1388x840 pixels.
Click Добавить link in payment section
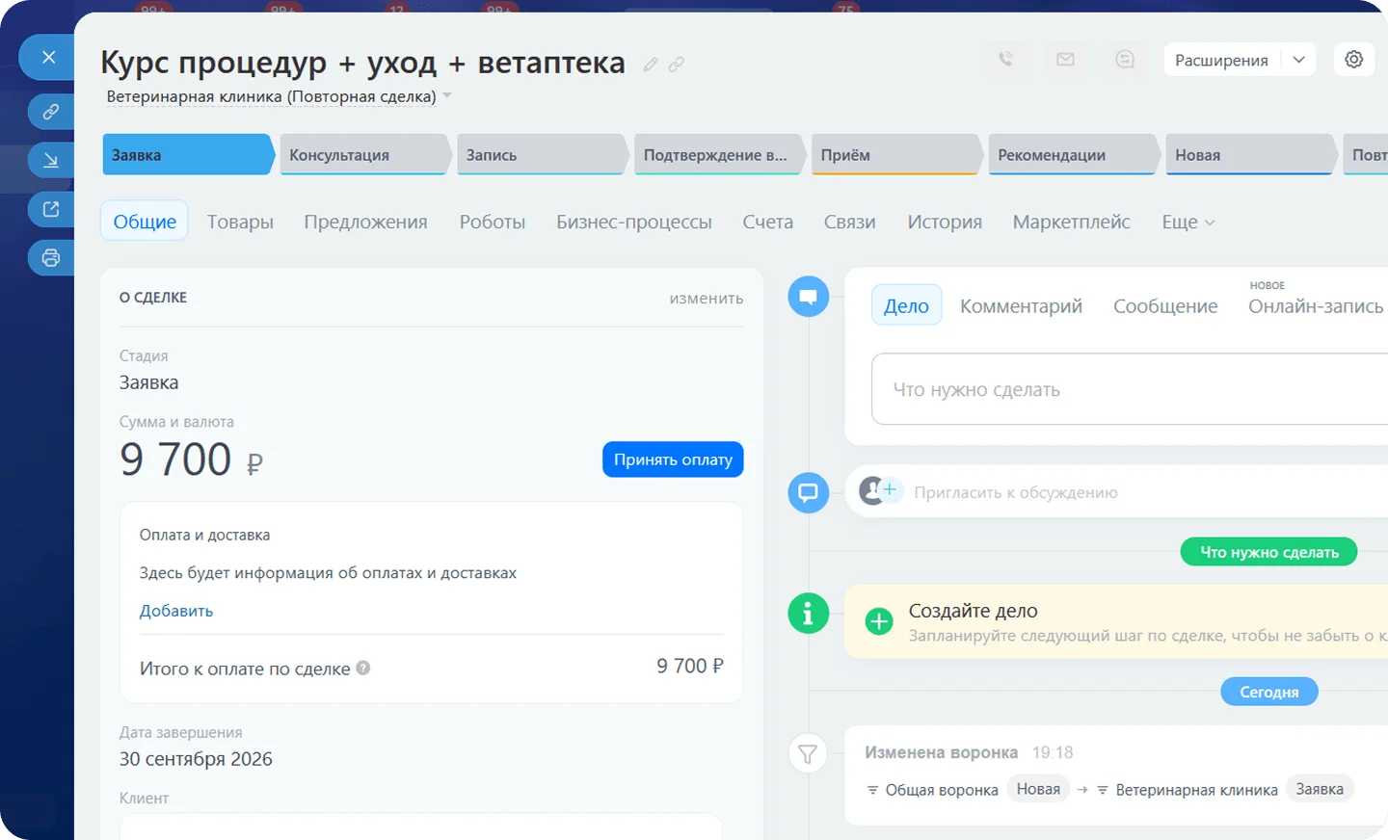pos(176,611)
